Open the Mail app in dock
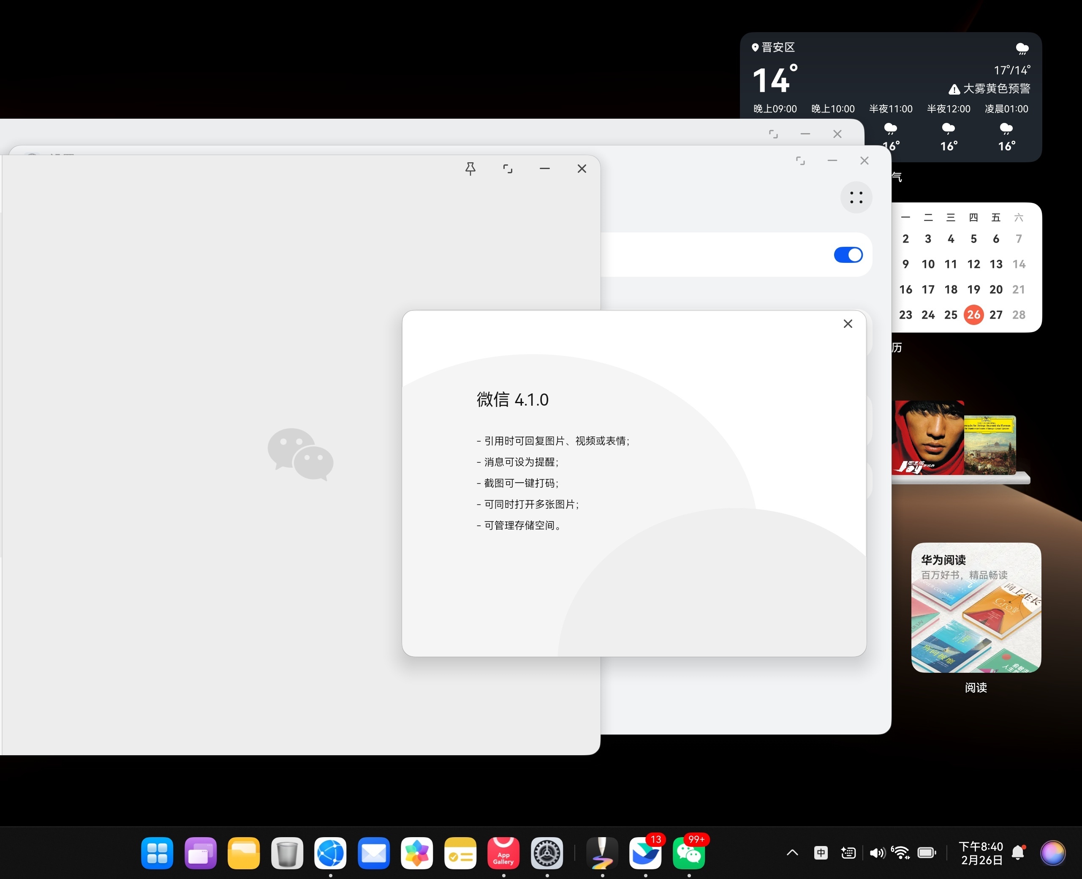 click(x=373, y=853)
